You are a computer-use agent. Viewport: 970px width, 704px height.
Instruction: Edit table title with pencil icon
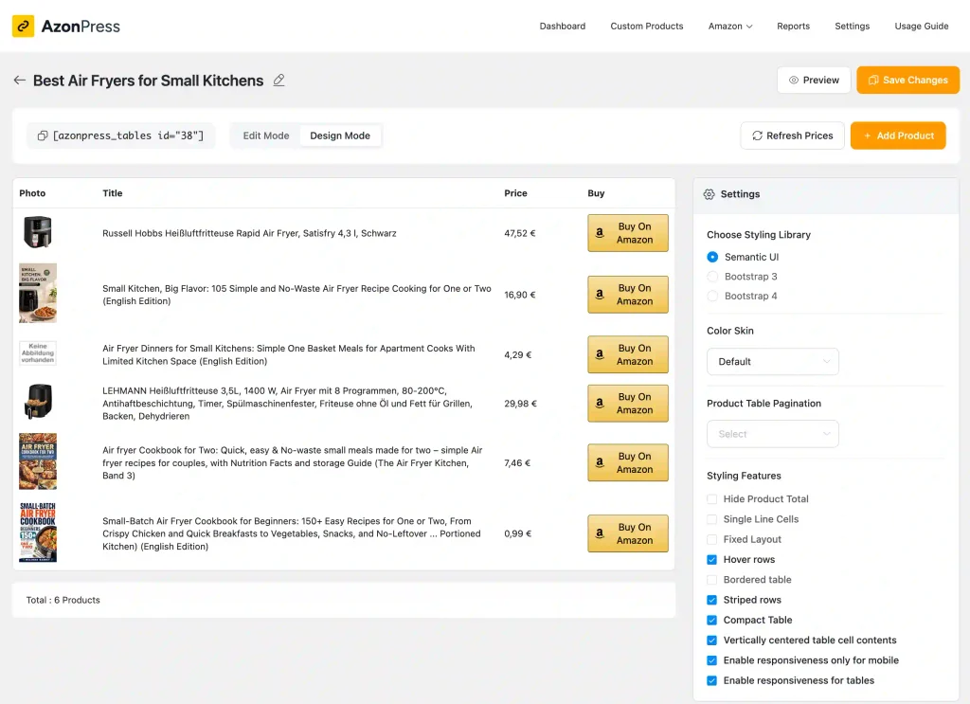[279, 81]
